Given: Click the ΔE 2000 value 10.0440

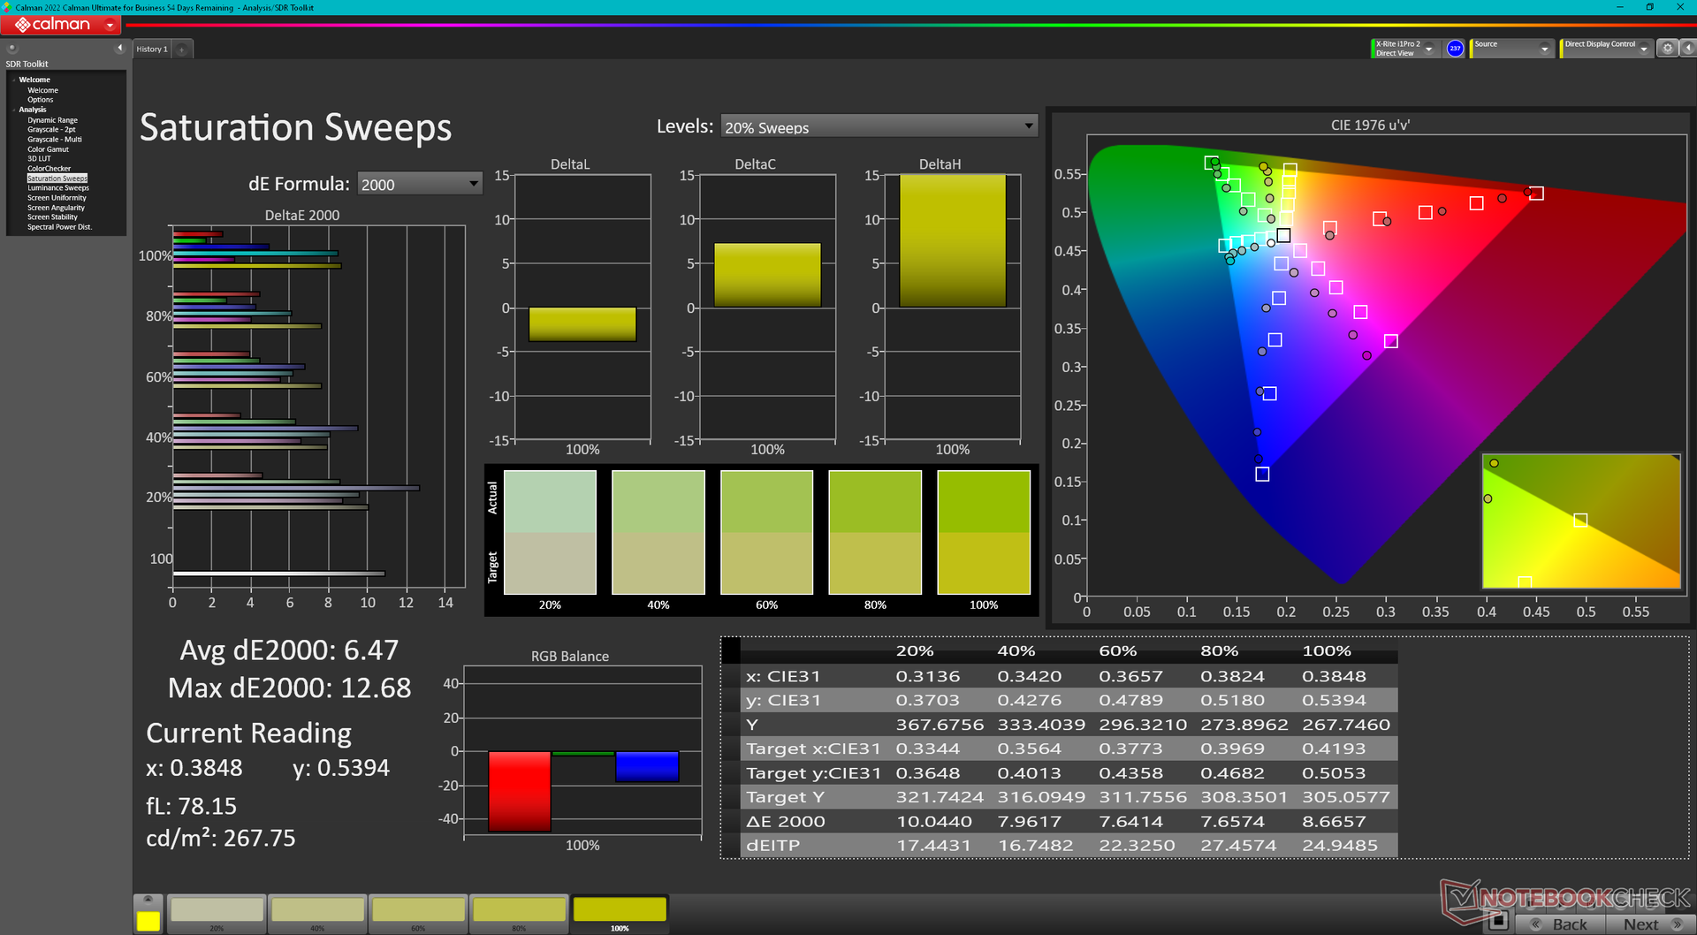Looking at the screenshot, I should (934, 821).
